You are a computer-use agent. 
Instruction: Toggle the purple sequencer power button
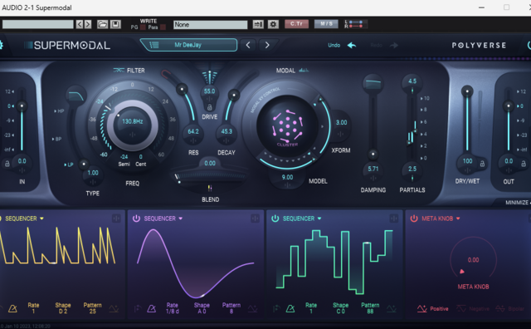coord(136,219)
